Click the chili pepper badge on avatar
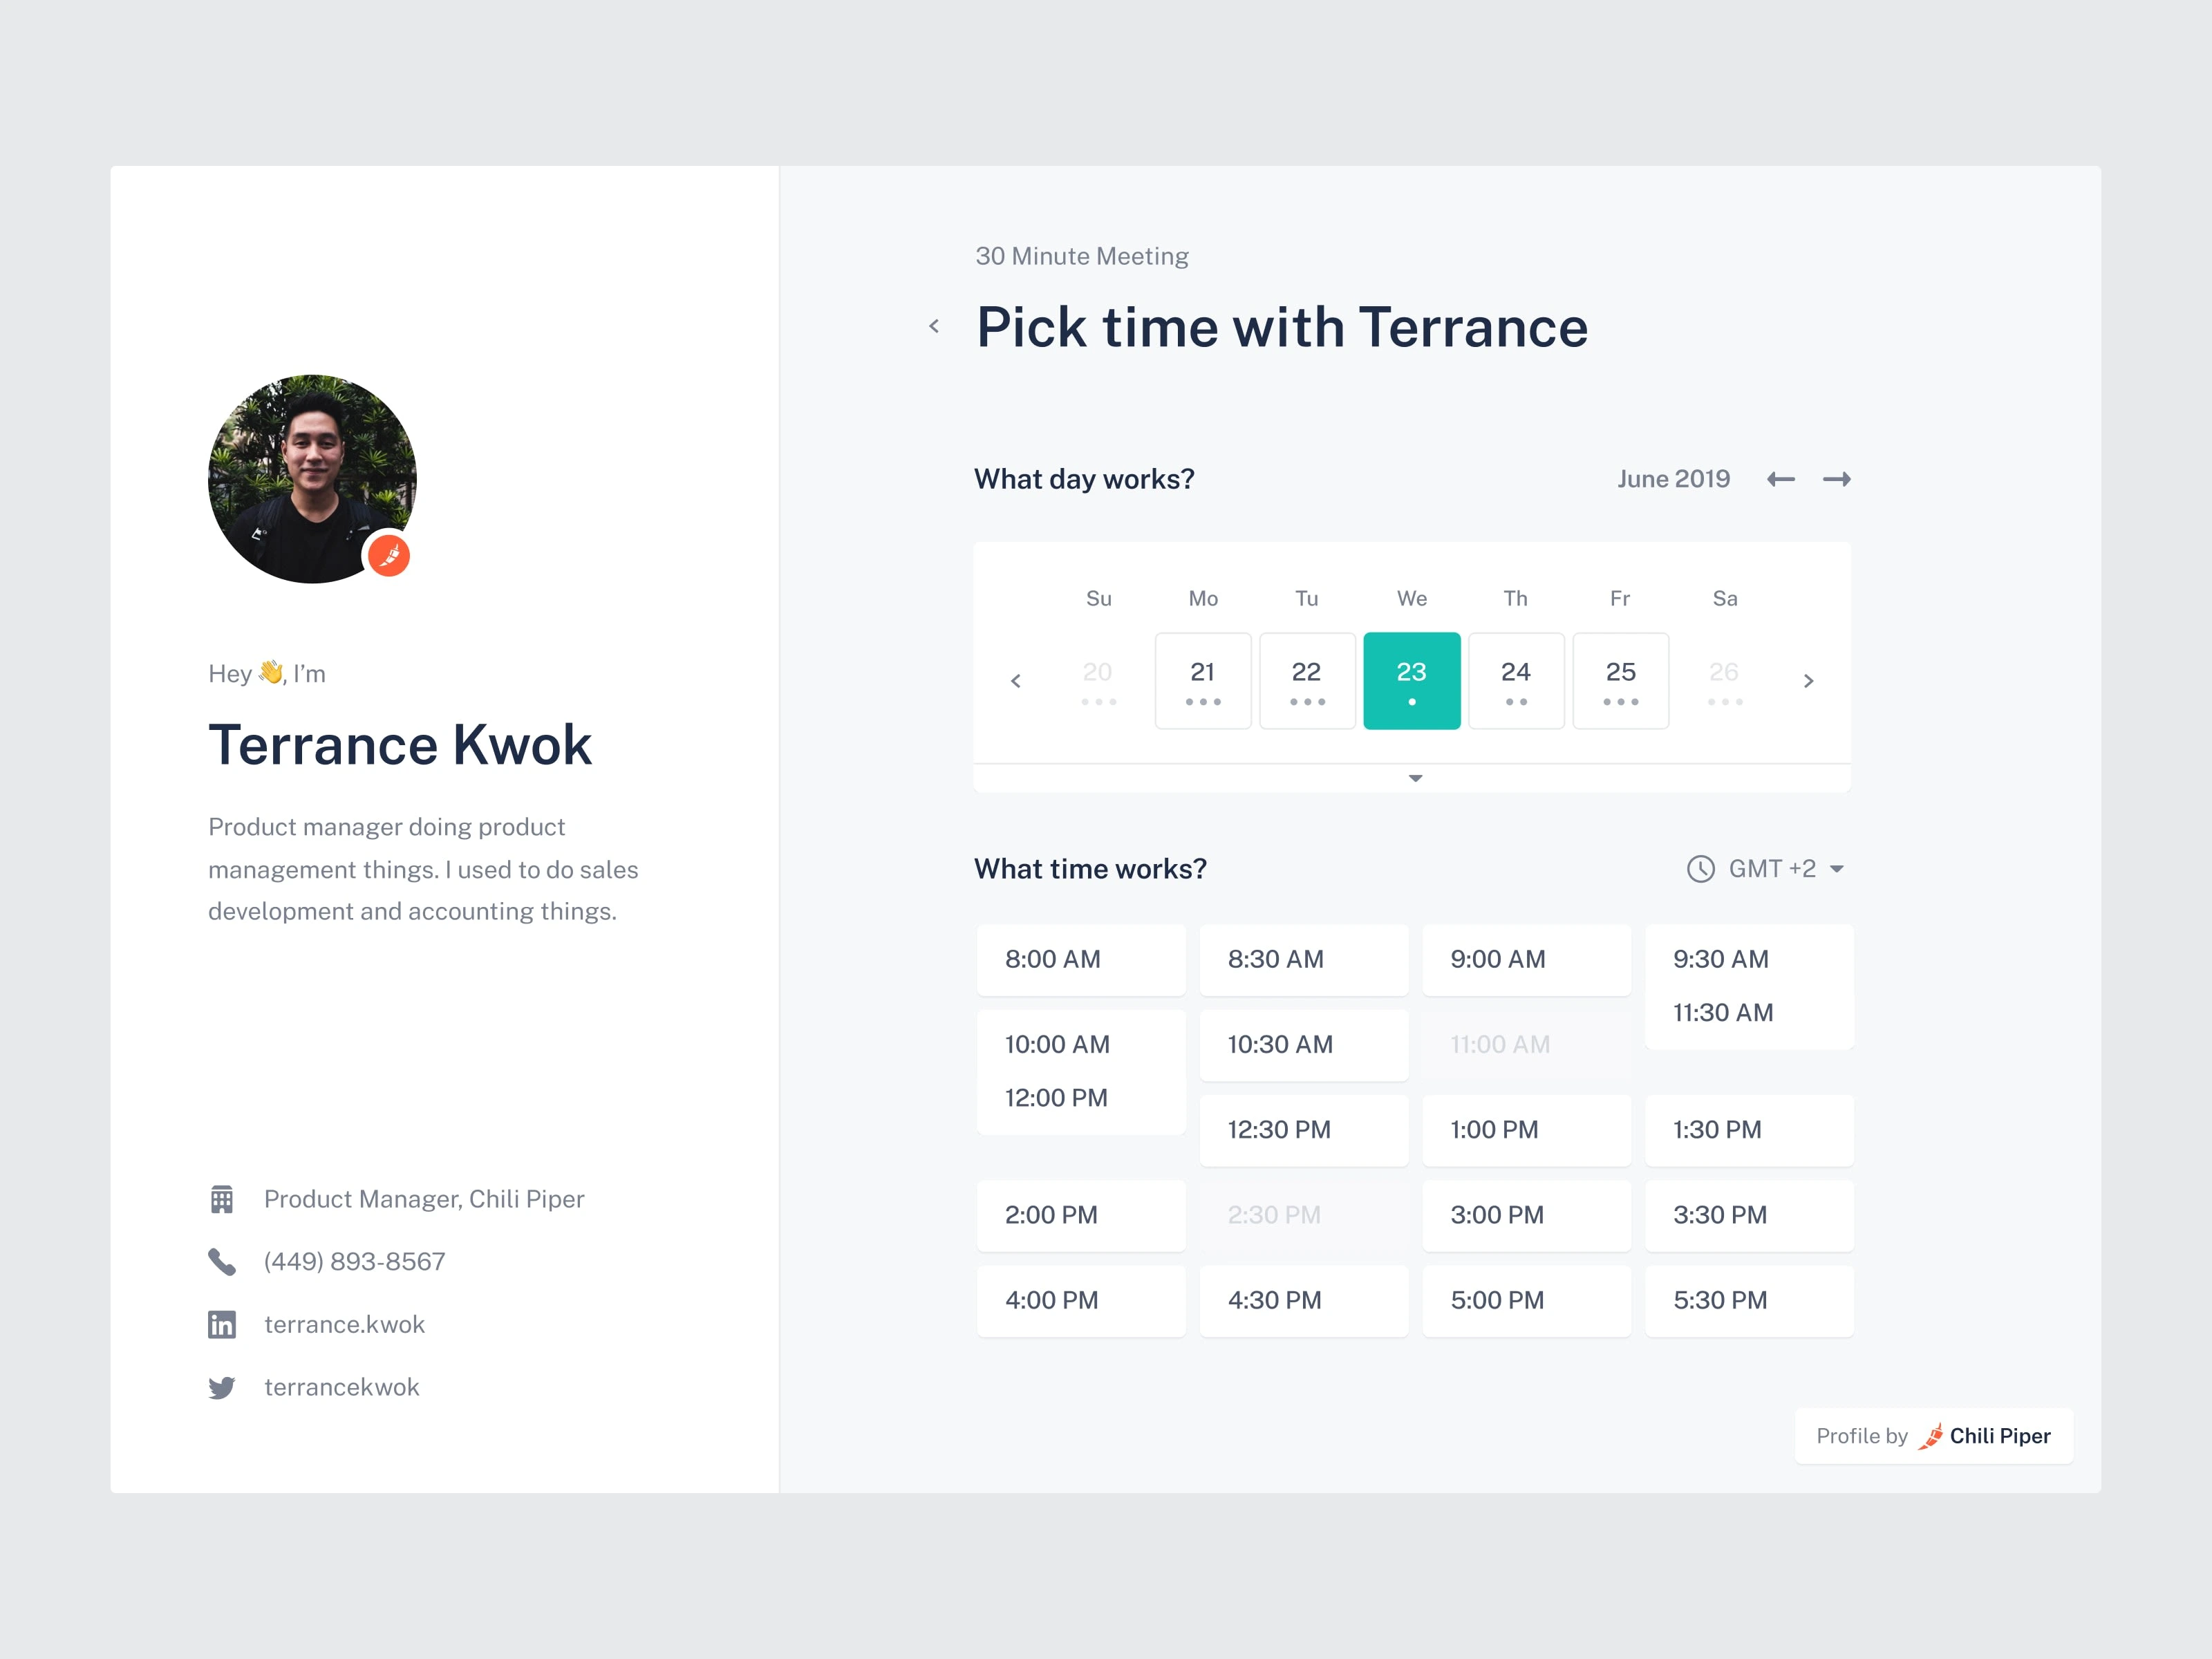The height and width of the screenshot is (1659, 2212). (389, 555)
